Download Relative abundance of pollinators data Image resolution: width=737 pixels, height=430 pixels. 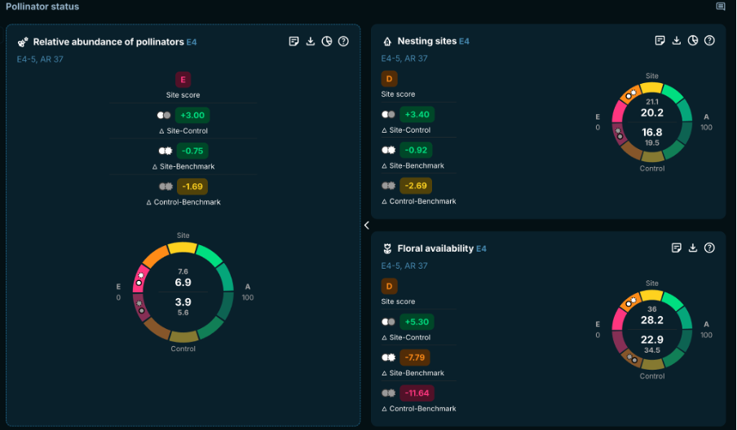pos(311,42)
